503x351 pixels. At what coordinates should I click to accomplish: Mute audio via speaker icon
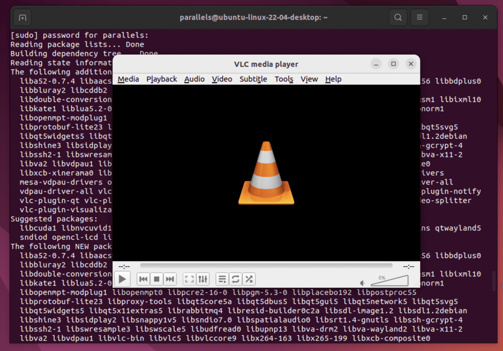[362, 283]
